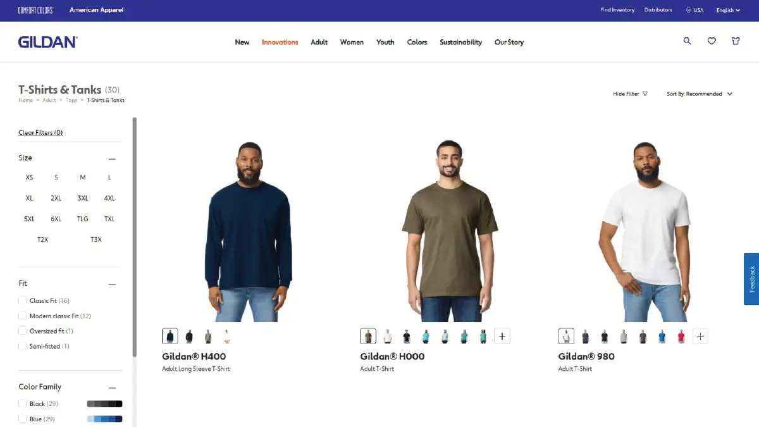Select black swatch for Gildan H000
Screen dimensions: 759x427
coord(407,337)
